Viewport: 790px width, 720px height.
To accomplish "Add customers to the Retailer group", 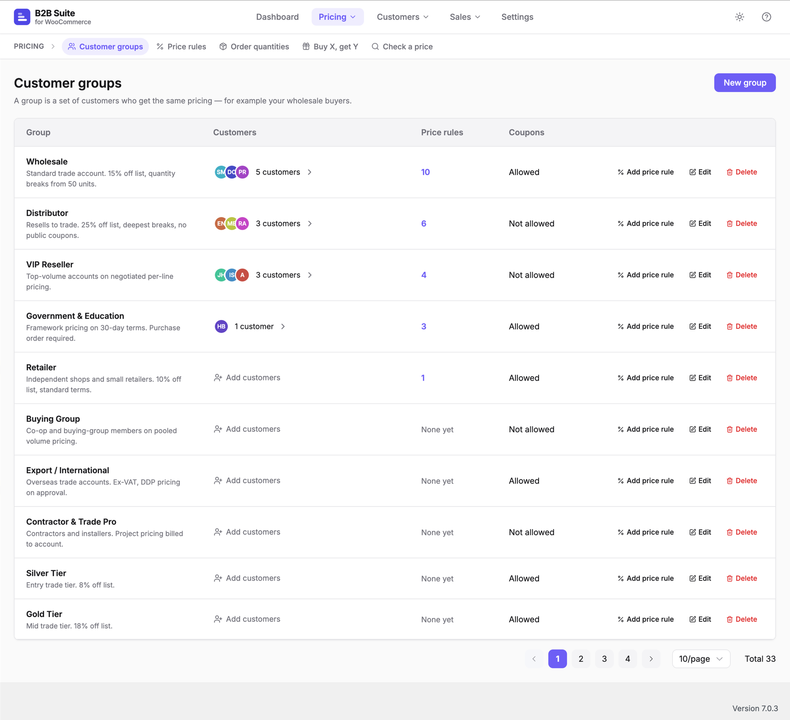I will 247,377.
